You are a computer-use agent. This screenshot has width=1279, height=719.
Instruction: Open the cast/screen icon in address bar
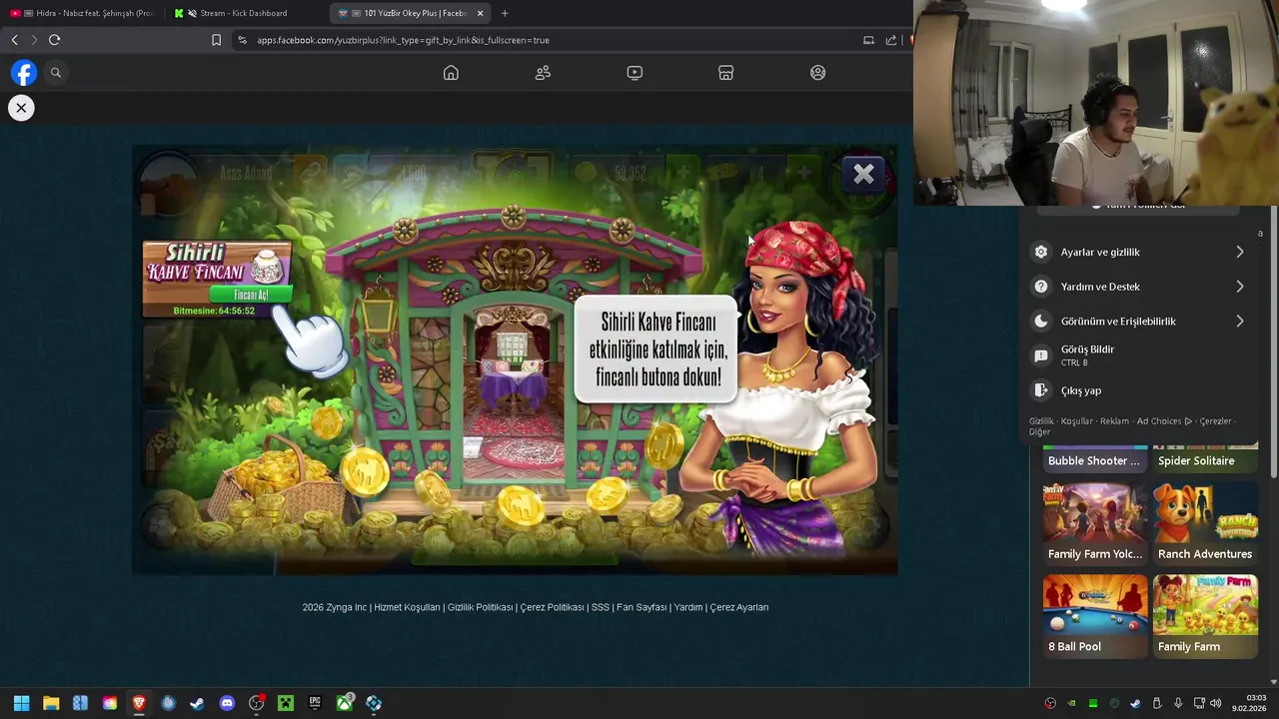coord(868,40)
